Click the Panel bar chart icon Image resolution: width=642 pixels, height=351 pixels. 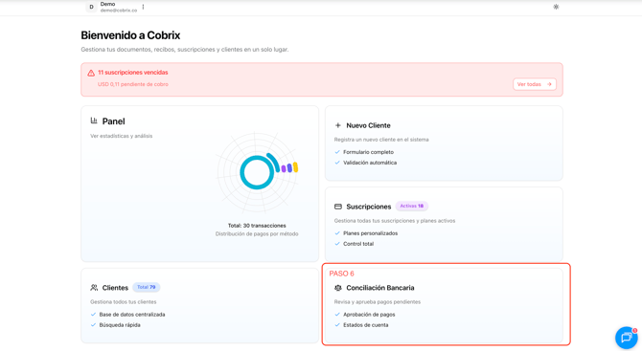[94, 121]
